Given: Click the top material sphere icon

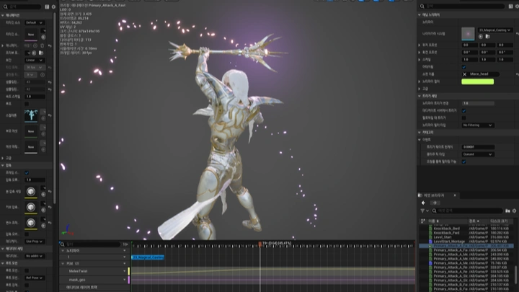Looking at the screenshot, I should [32, 191].
